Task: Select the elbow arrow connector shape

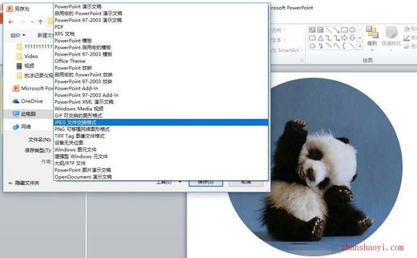Action: tap(337, 38)
